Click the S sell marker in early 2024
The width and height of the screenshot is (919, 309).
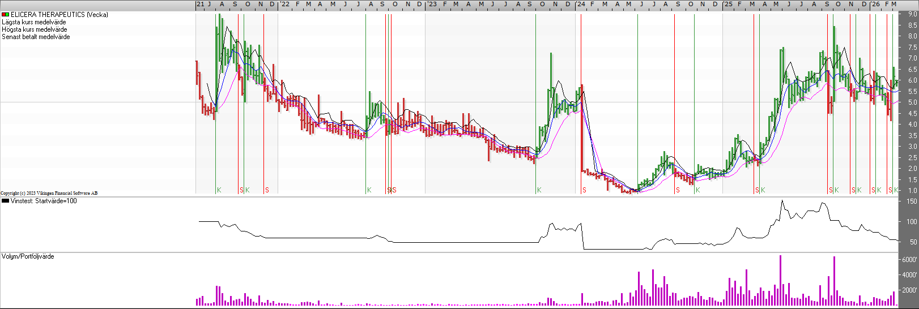pos(584,190)
